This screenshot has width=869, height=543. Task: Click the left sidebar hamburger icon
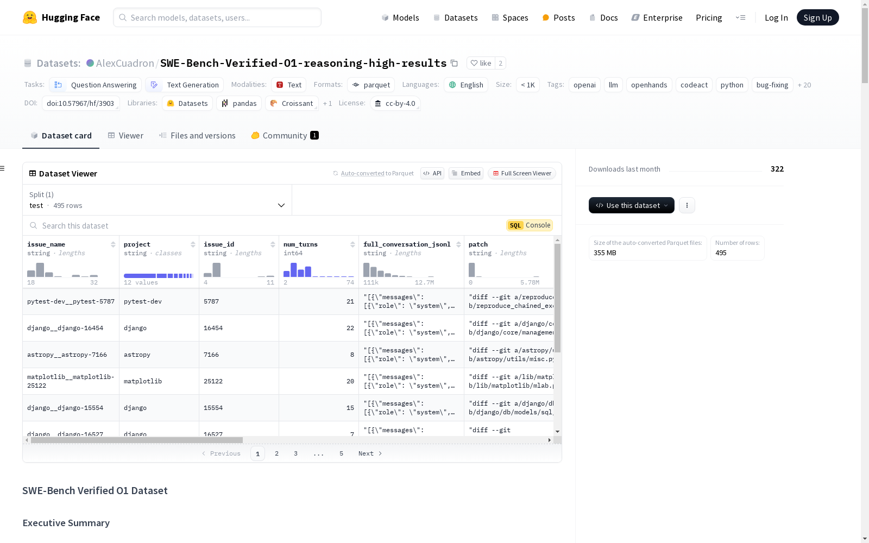tap(2, 168)
